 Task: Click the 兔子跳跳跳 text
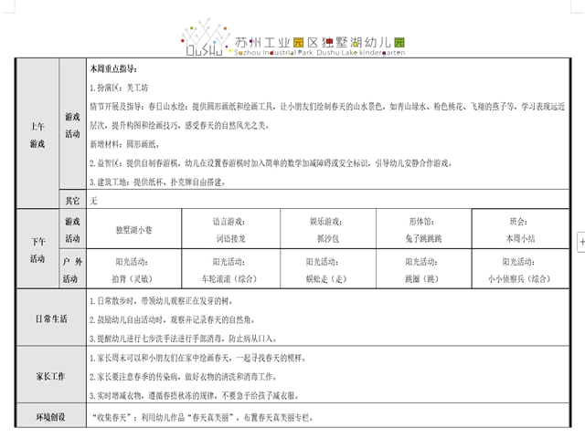[423, 239]
